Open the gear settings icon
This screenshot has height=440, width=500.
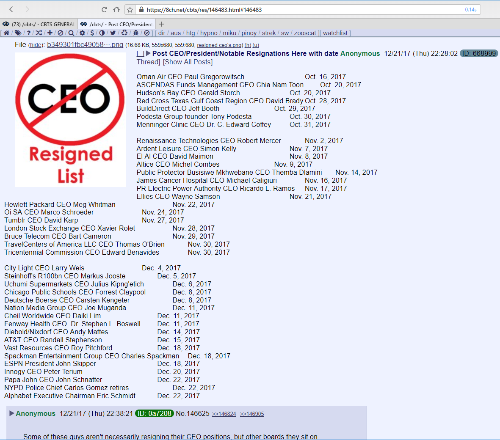[82, 33]
